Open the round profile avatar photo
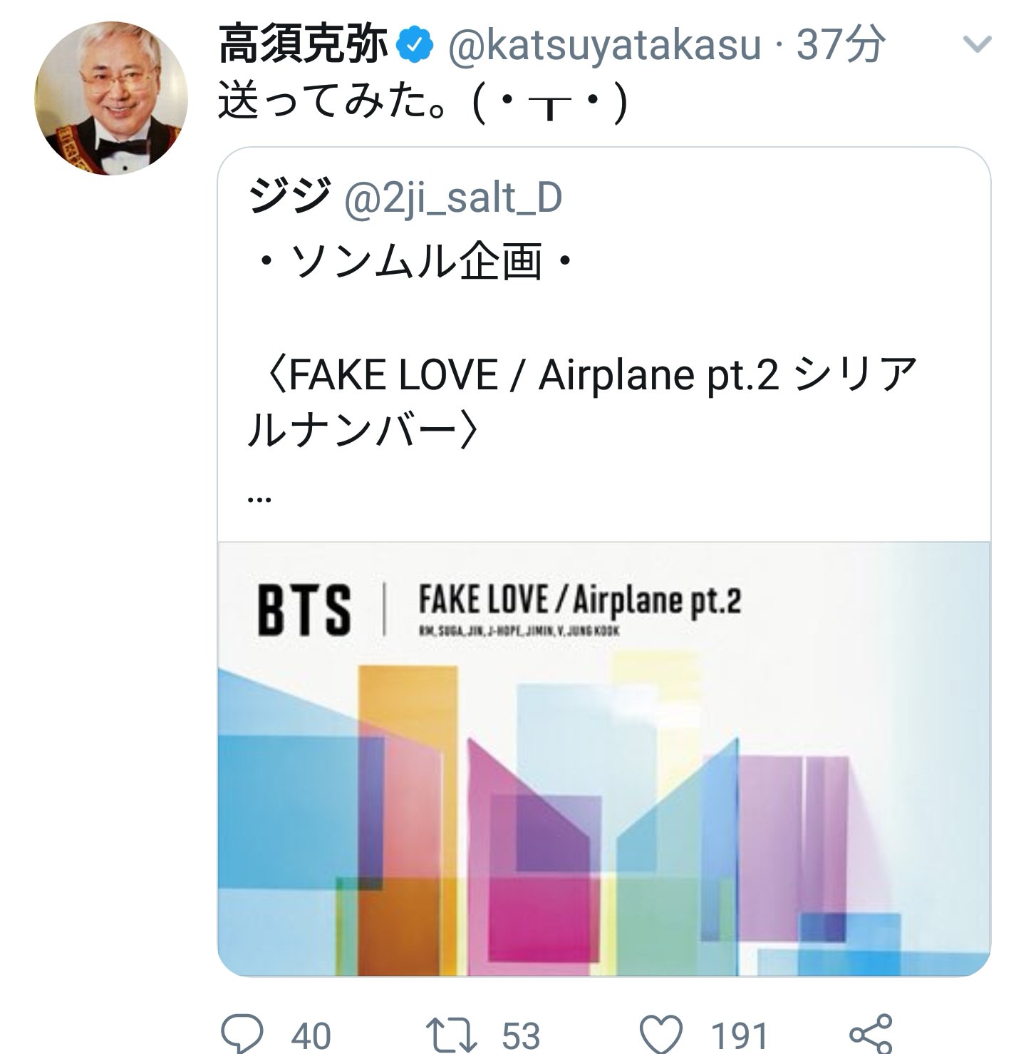 (x=110, y=98)
